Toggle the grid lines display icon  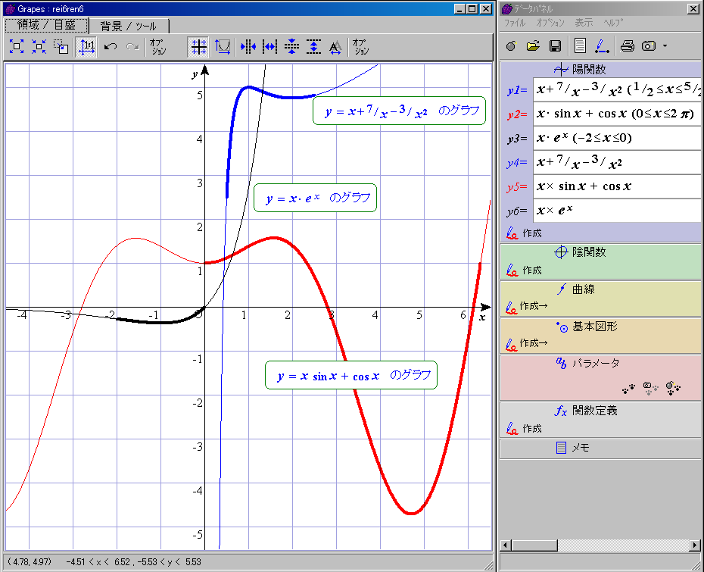coord(198,47)
